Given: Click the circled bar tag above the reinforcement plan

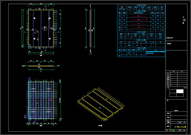Looking at the screenshot, I should (x=29, y=78).
